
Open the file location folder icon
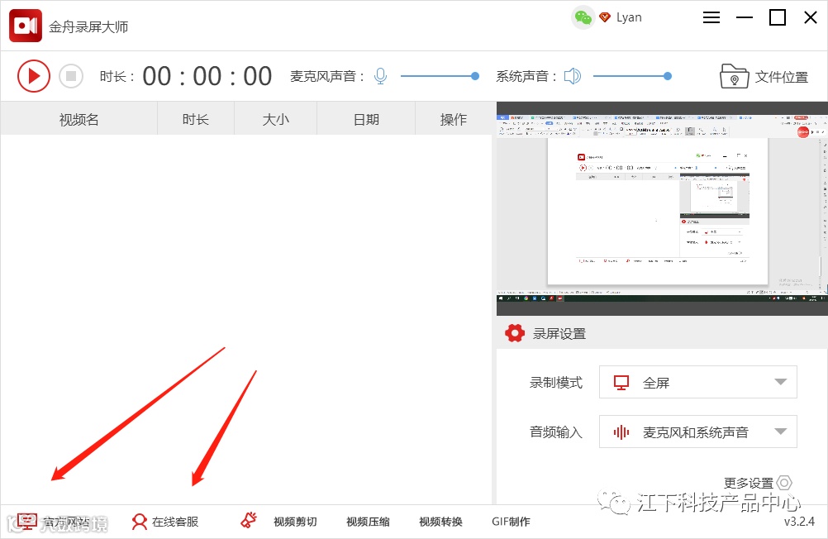(x=734, y=76)
